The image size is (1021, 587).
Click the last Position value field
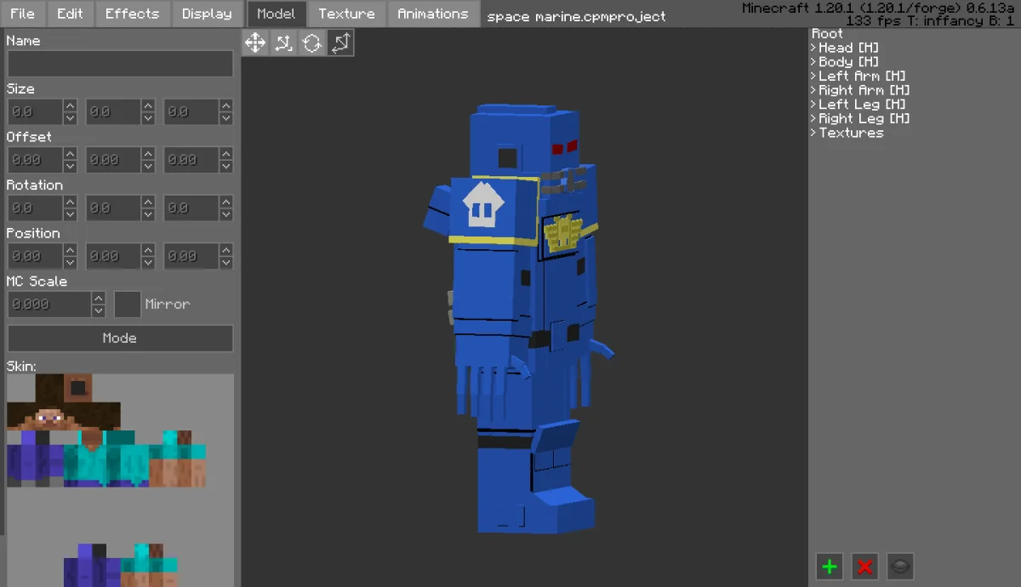pyautogui.click(x=191, y=256)
